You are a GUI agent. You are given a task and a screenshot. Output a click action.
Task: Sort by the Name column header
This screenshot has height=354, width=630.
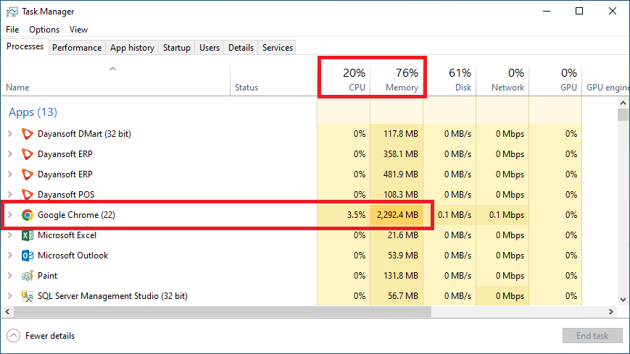[x=17, y=88]
